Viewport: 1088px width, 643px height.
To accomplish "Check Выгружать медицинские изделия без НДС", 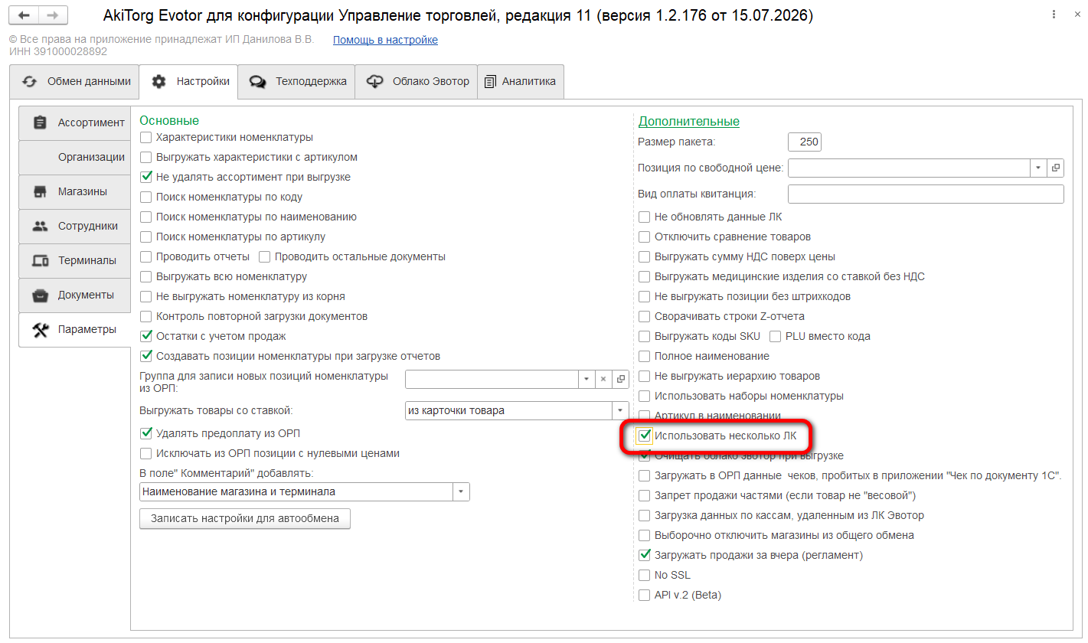I will [x=645, y=277].
